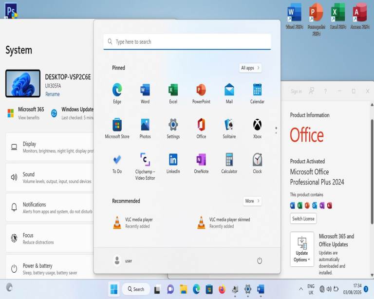Show All apps list
The height and width of the screenshot is (299, 374).
pyautogui.click(x=250, y=68)
